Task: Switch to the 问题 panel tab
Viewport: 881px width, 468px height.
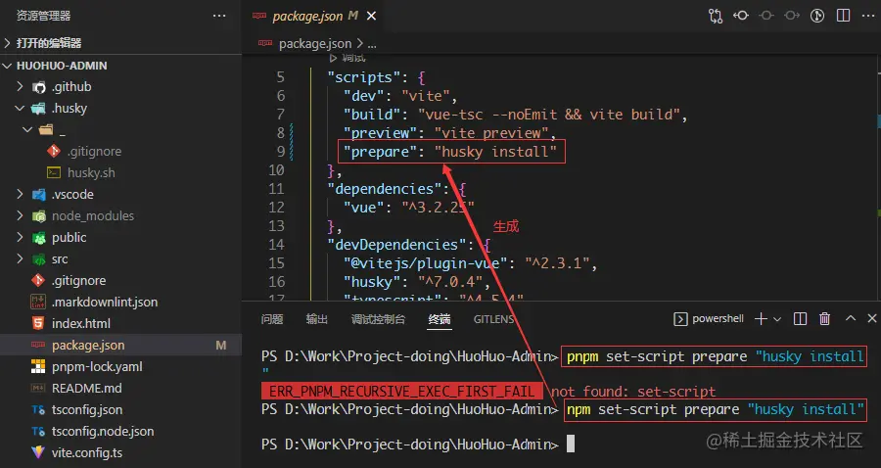Action: point(272,319)
